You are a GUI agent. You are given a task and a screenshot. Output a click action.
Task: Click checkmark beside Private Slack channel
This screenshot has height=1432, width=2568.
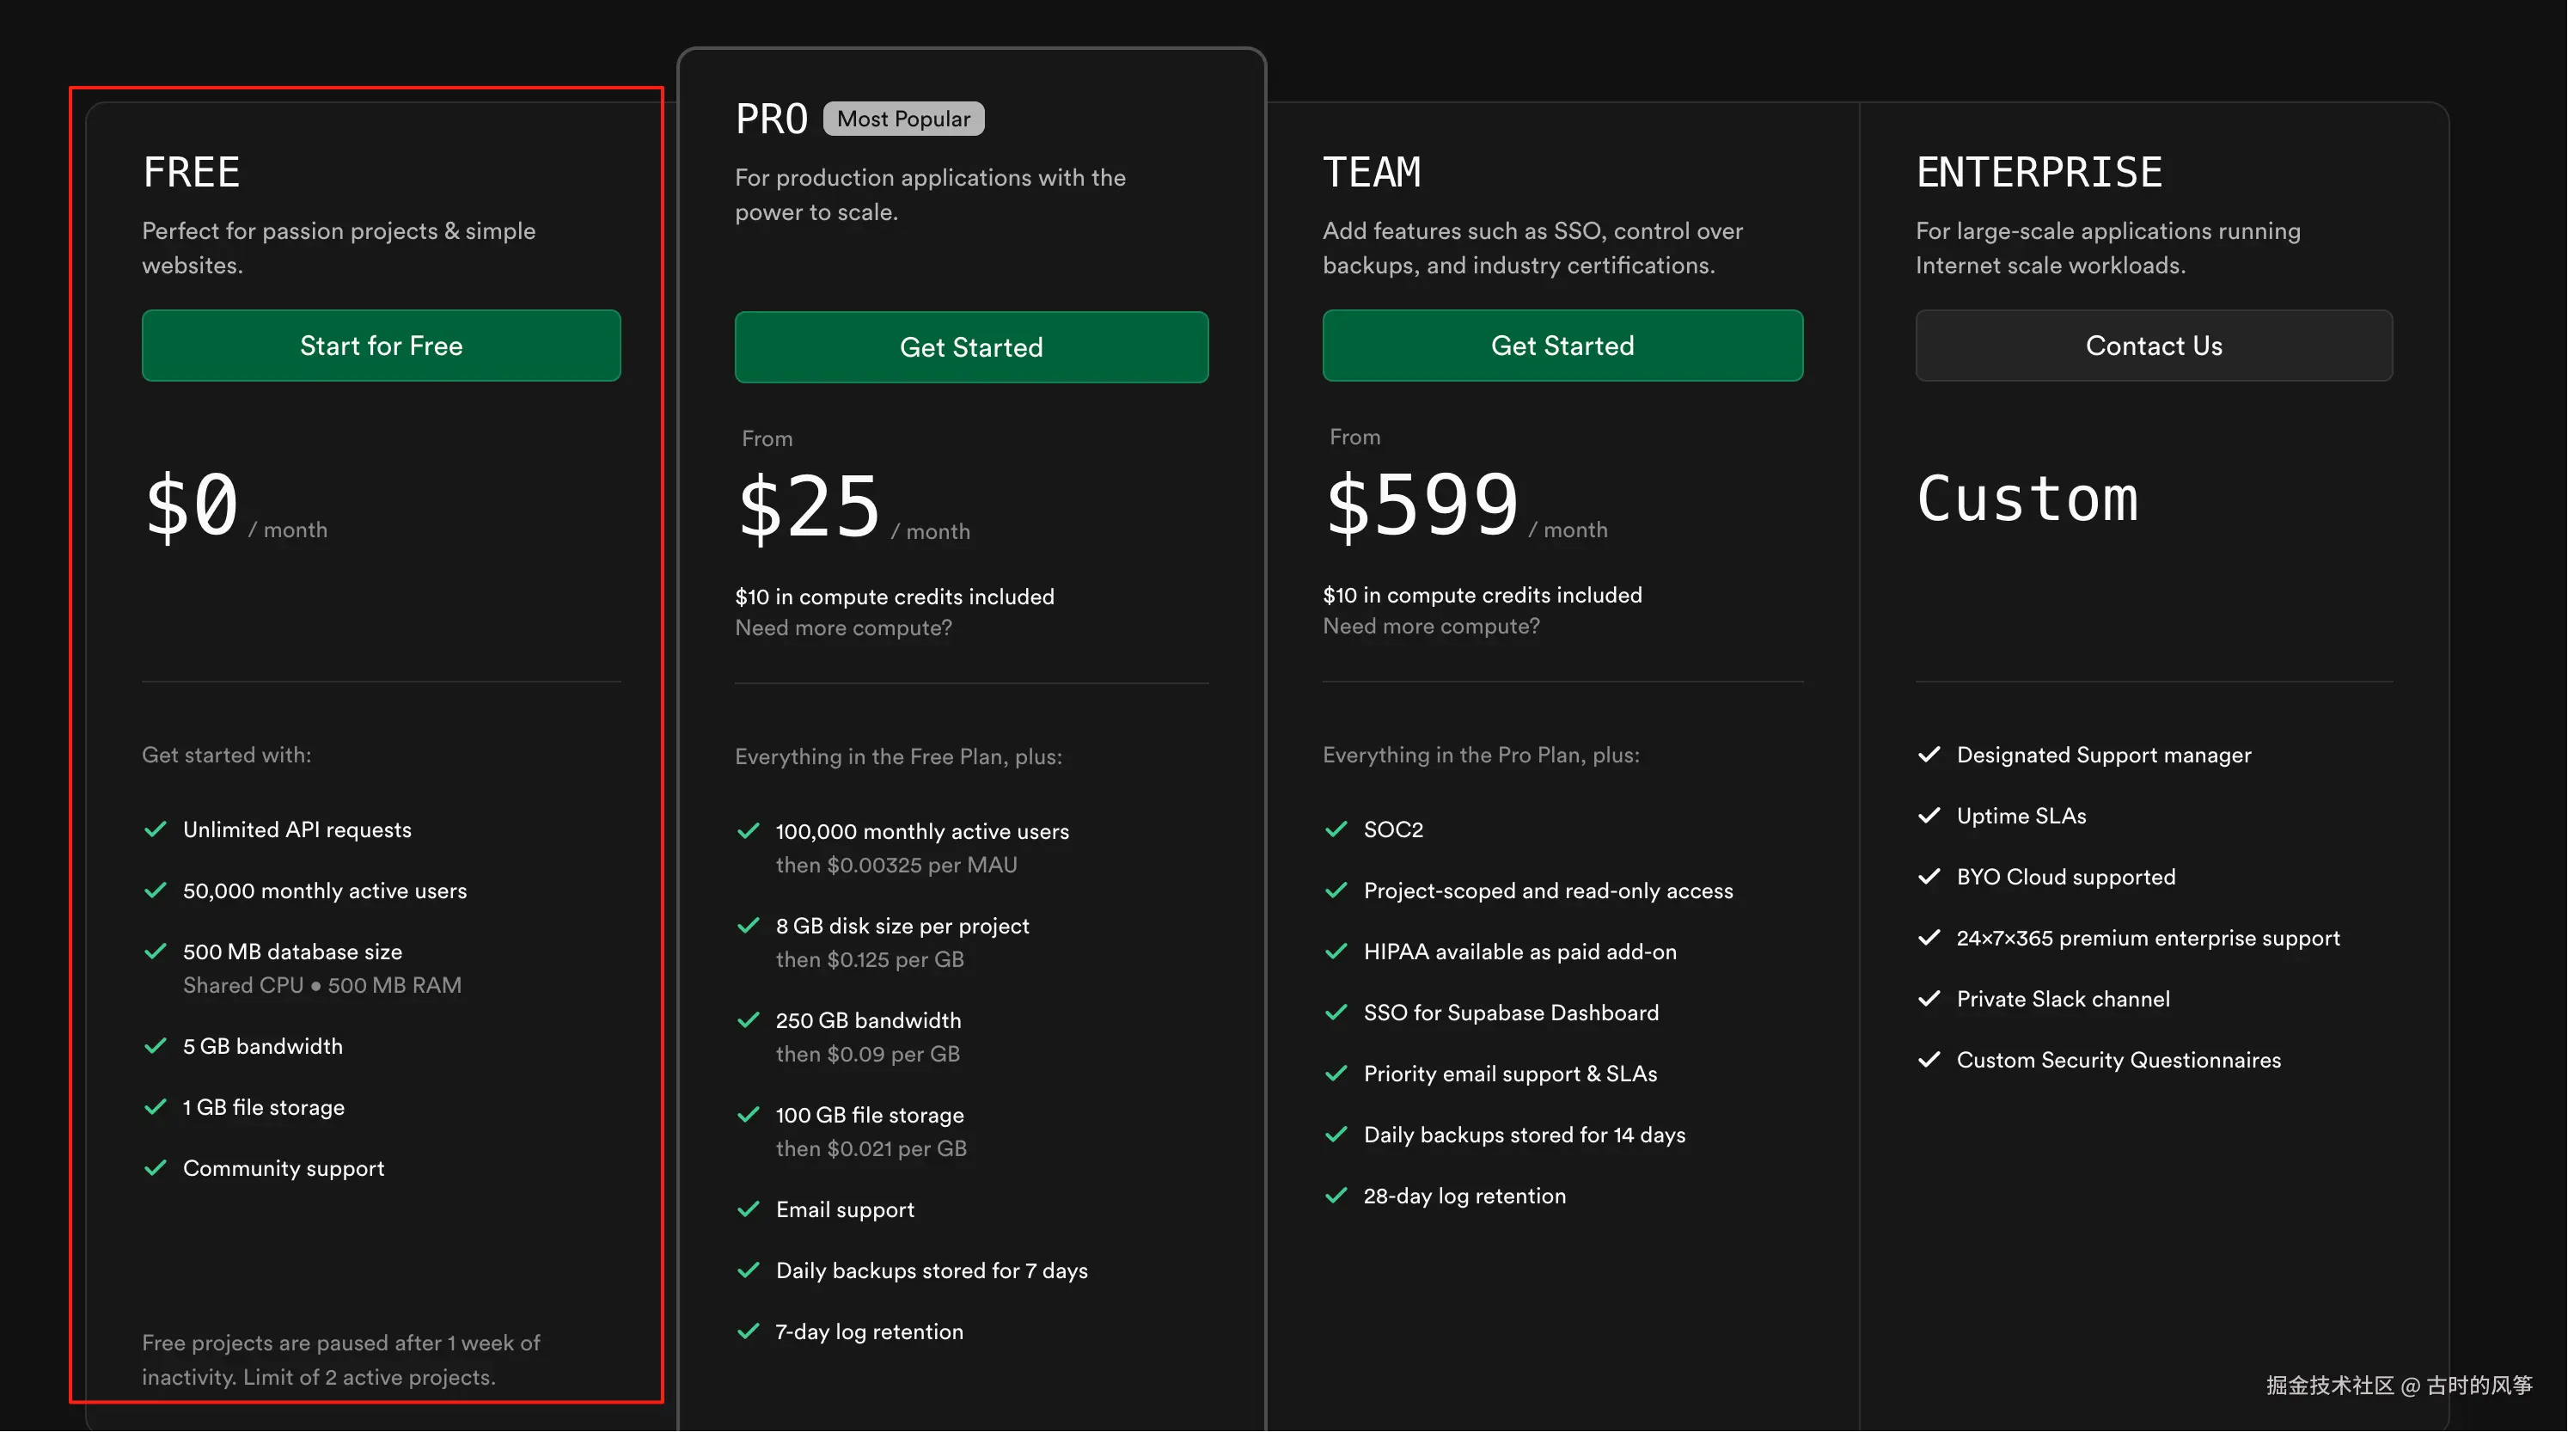click(1929, 999)
